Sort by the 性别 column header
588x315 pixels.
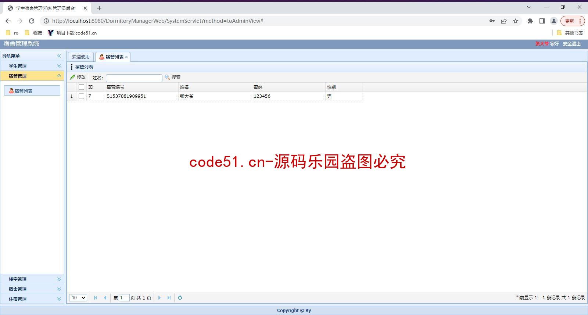tap(344, 87)
